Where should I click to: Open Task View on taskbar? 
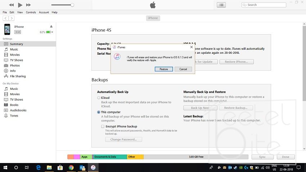(27, 168)
